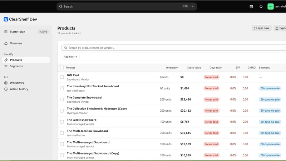The height and width of the screenshot is (161, 286).
Task: Sort by the Inventory column header
Action: [x=172, y=68]
